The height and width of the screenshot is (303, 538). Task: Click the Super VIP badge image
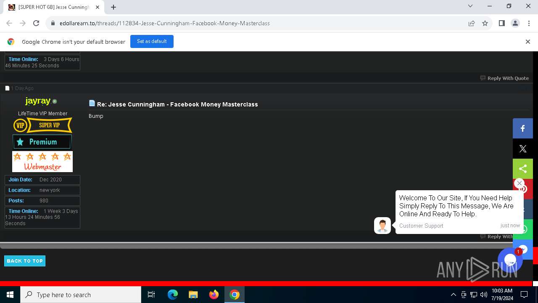[42, 125]
